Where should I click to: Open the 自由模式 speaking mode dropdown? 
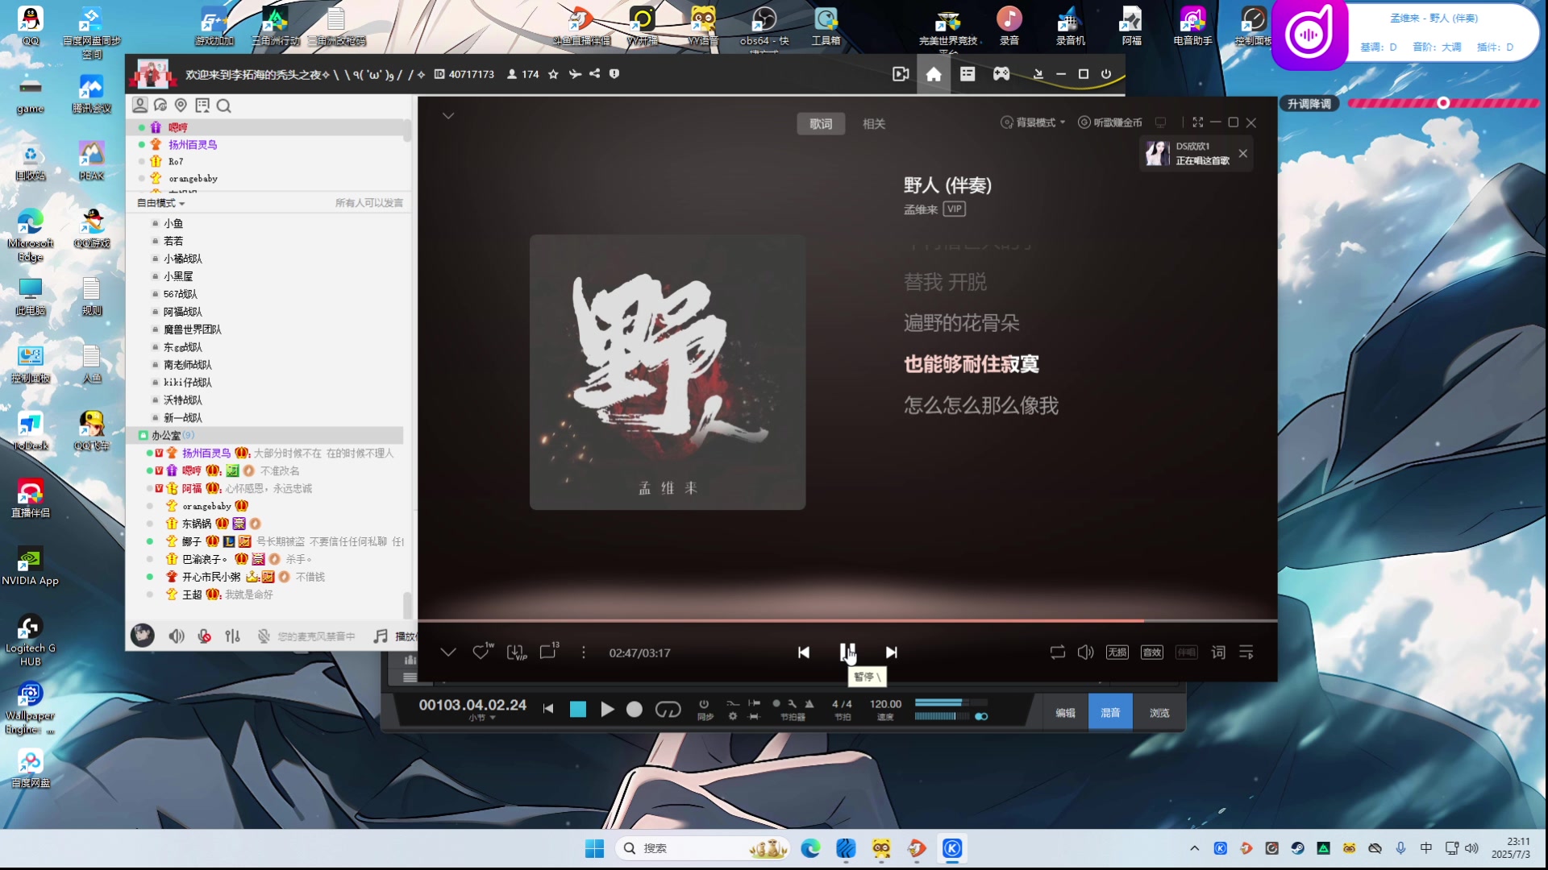160,203
